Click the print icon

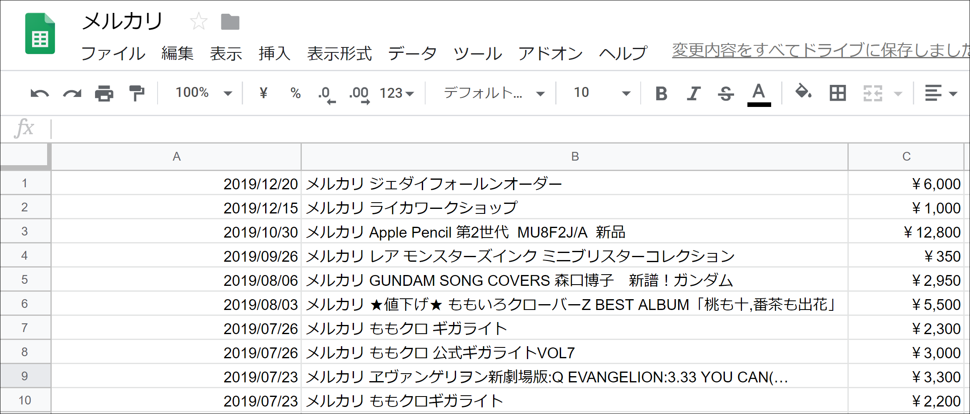pos(104,93)
